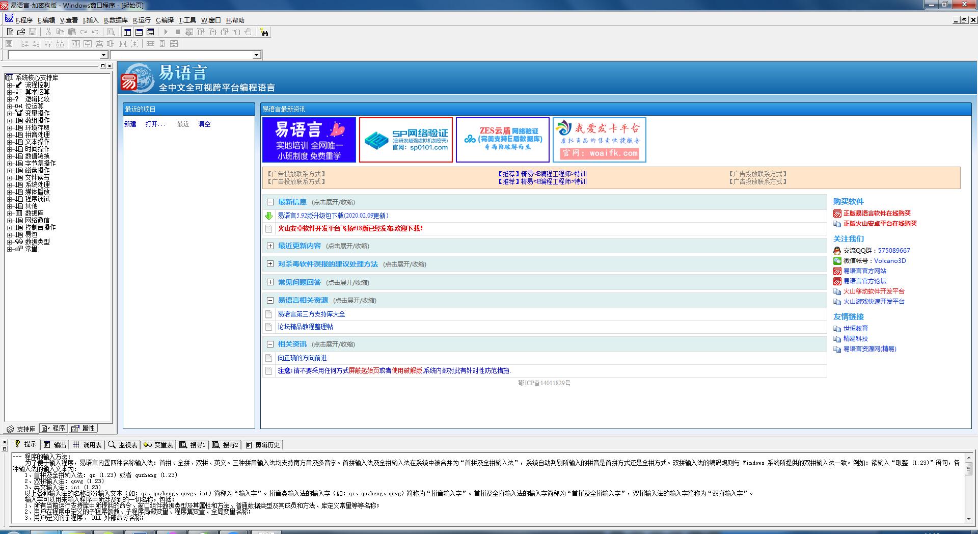Save the program with the Save icon
The height and width of the screenshot is (534, 978).
[33, 32]
